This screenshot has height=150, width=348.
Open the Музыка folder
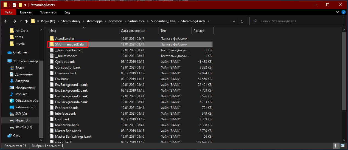21,94
